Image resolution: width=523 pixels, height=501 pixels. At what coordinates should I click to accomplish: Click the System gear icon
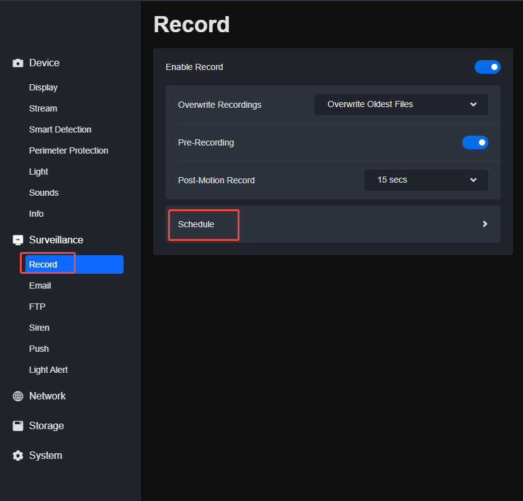tap(17, 455)
